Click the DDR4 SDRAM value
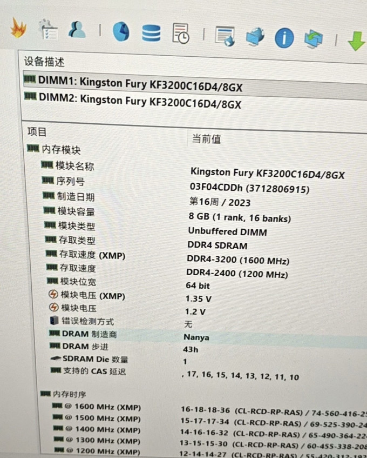The image size is (367, 458). [x=217, y=245]
